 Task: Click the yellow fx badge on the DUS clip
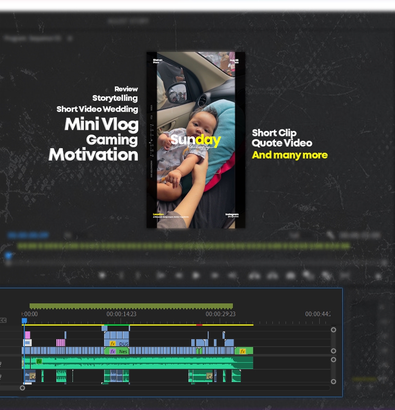(113, 343)
